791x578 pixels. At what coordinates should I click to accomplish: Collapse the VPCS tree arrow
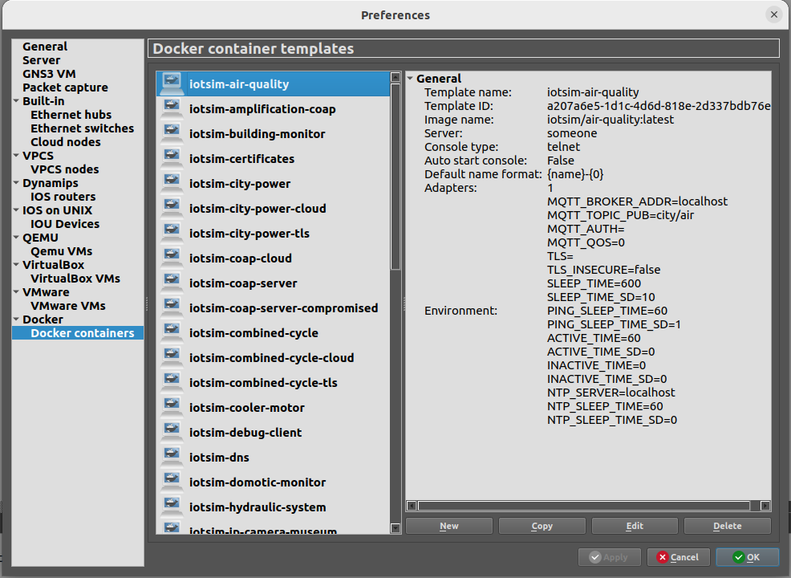16,156
